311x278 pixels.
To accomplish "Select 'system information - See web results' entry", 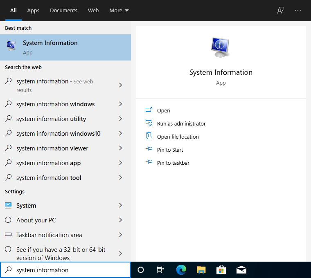I will (x=65, y=85).
